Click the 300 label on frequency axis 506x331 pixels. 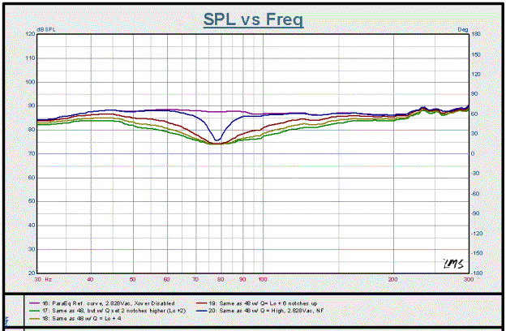pyautogui.click(x=467, y=278)
